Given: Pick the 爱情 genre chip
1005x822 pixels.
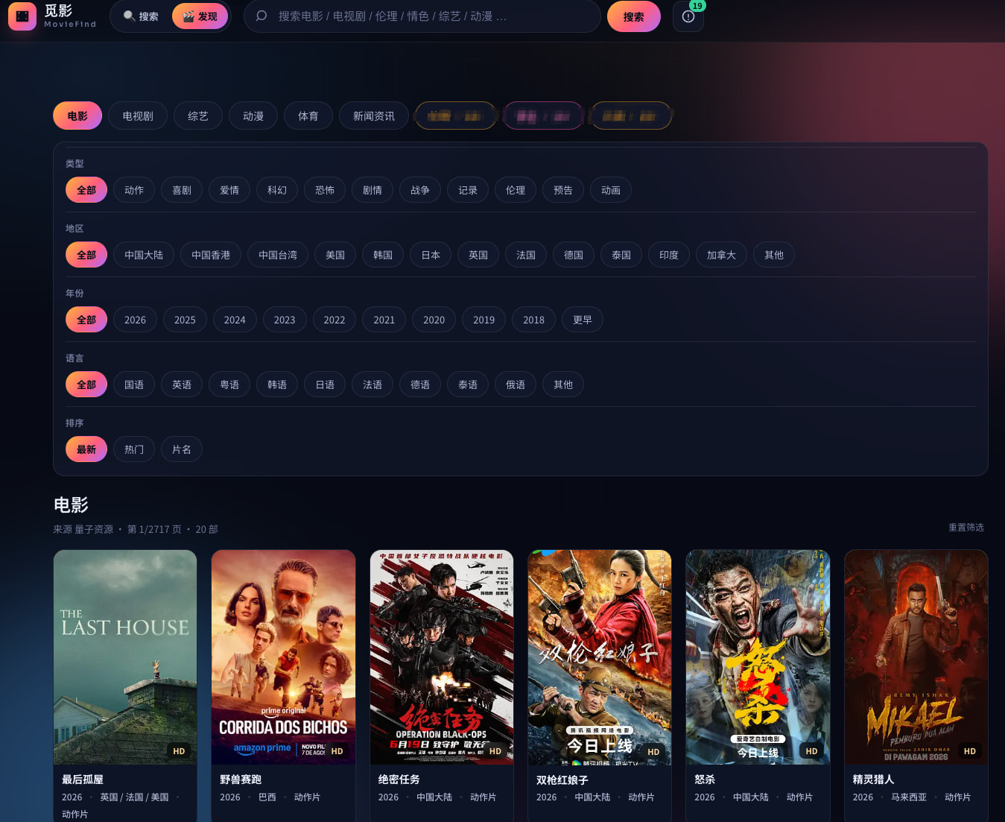Looking at the screenshot, I should click(229, 190).
